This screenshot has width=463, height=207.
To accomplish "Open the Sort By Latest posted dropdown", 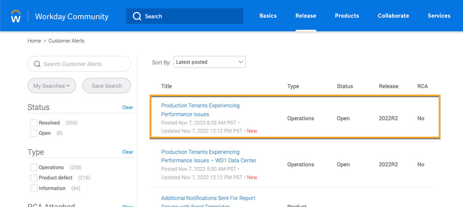I will click(x=210, y=62).
